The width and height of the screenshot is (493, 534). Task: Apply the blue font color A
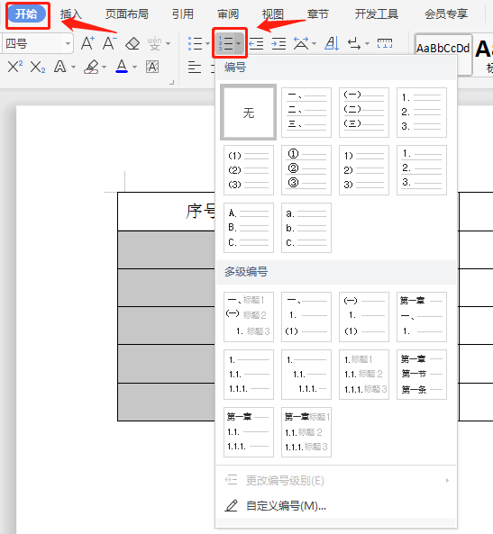pyautogui.click(x=122, y=67)
